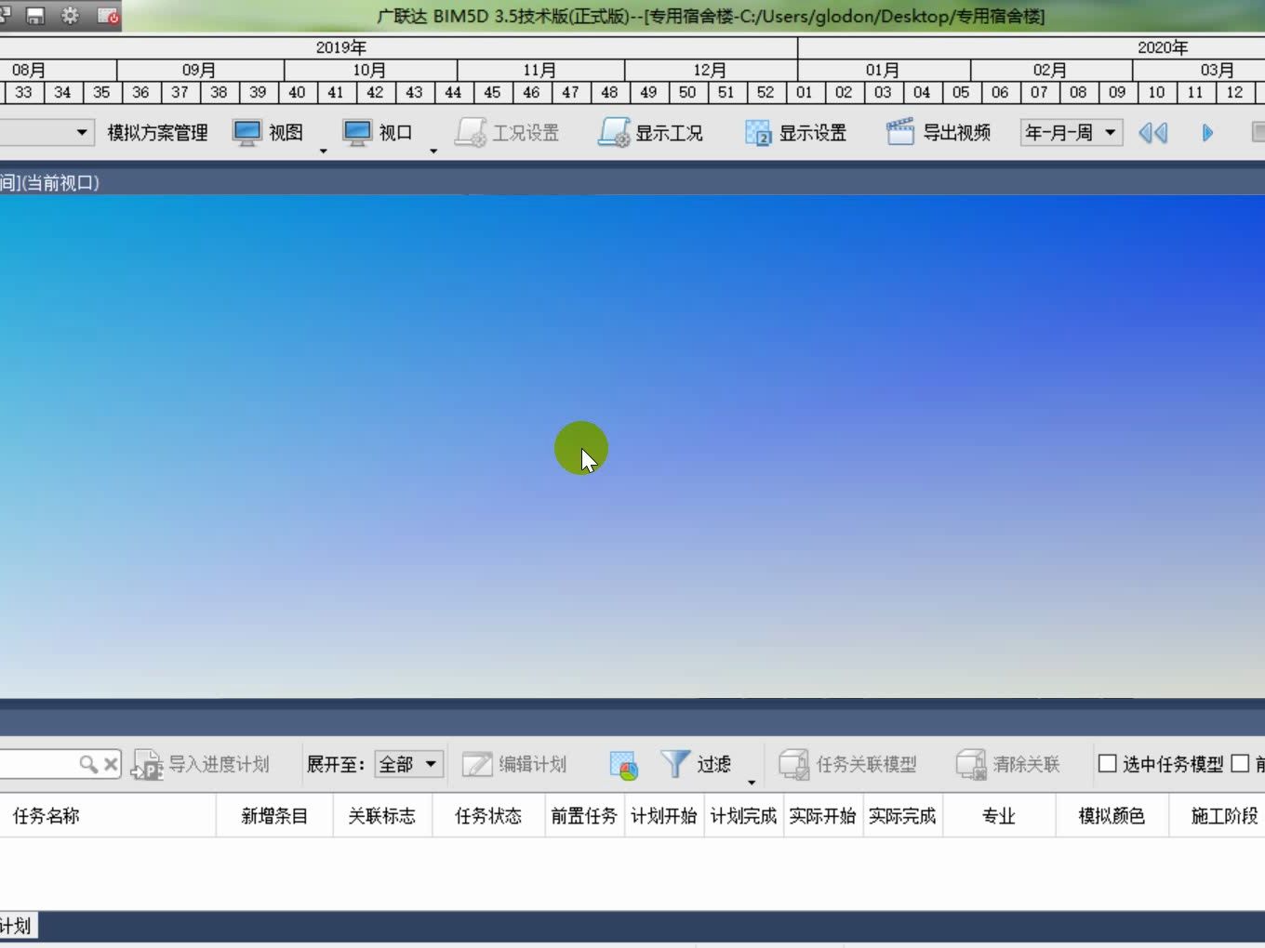Open settings gear icon in title bar
Viewport: 1265px width, 948px height.
click(70, 15)
